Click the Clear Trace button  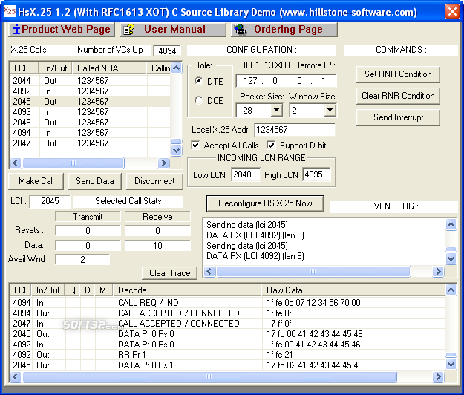[169, 273]
